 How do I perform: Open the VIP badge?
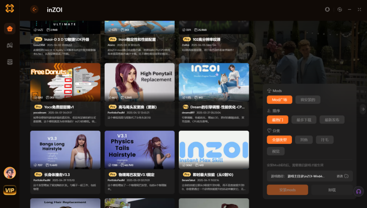click(x=10, y=190)
